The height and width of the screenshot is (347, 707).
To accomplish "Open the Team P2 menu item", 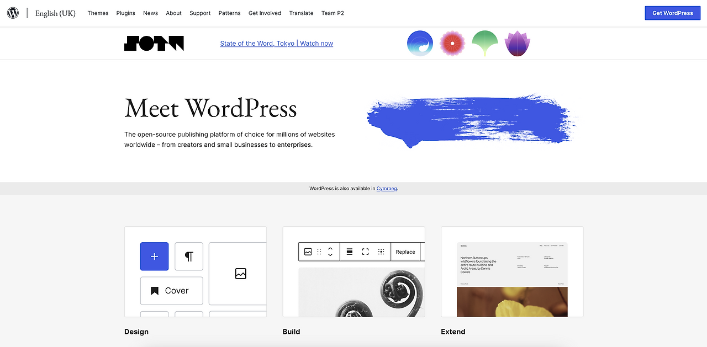I will pyautogui.click(x=333, y=13).
